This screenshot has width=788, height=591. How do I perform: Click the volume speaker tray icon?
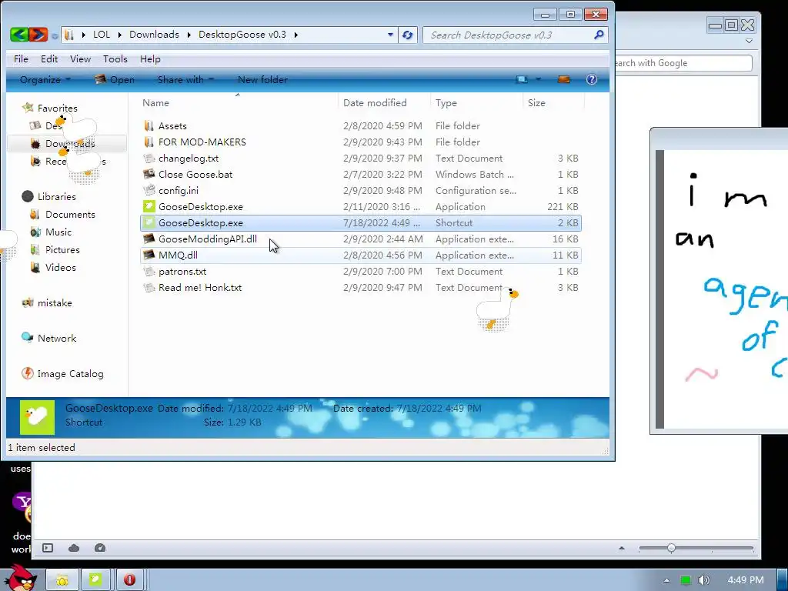coord(703,580)
